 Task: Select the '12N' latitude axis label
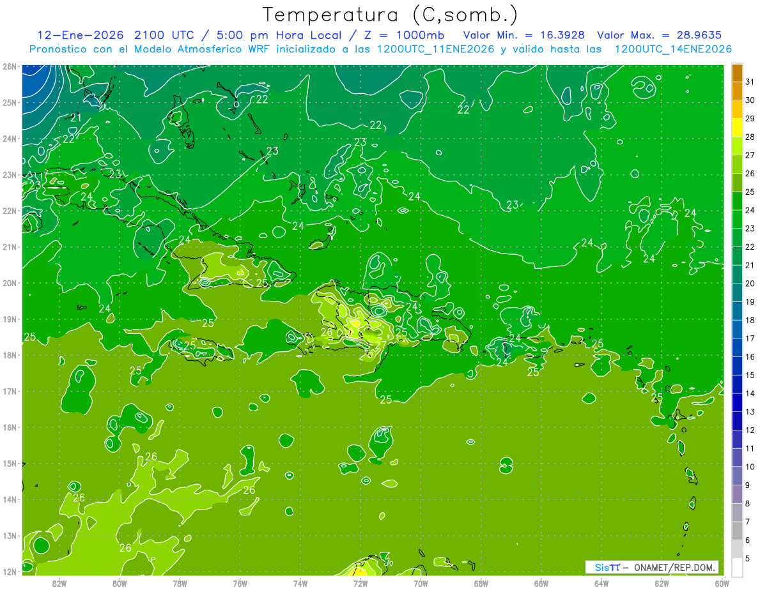pyautogui.click(x=9, y=572)
